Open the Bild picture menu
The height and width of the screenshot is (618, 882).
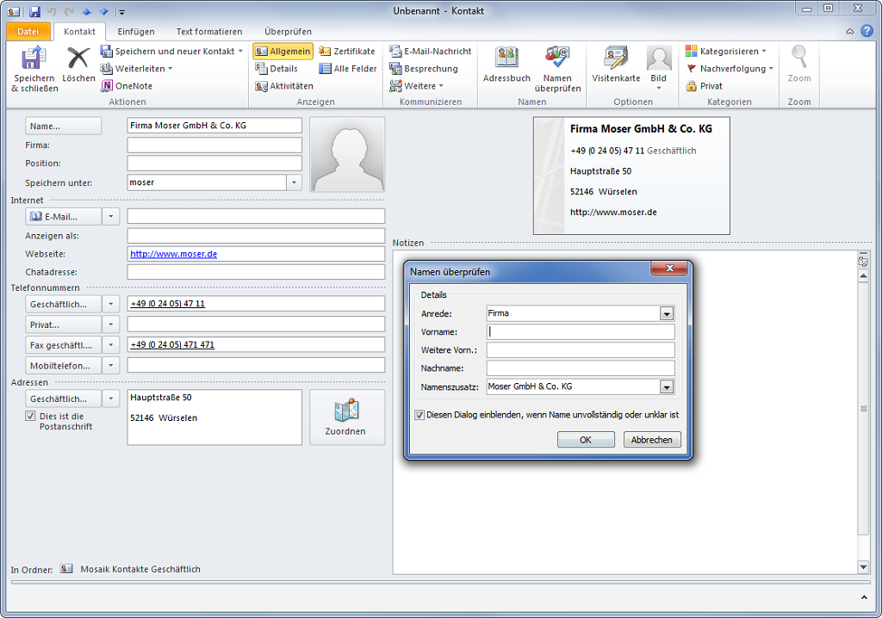(x=659, y=68)
